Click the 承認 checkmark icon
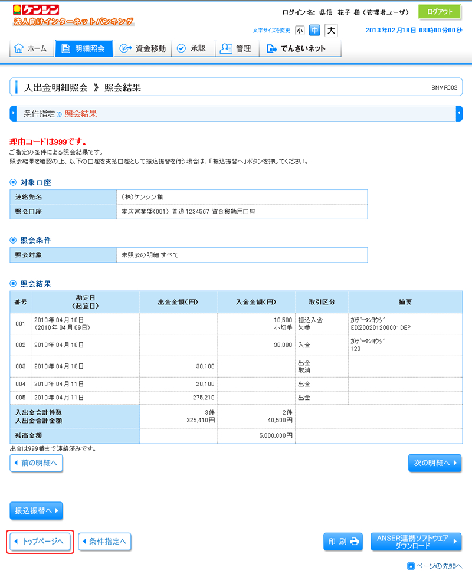472x577 pixels. [181, 48]
